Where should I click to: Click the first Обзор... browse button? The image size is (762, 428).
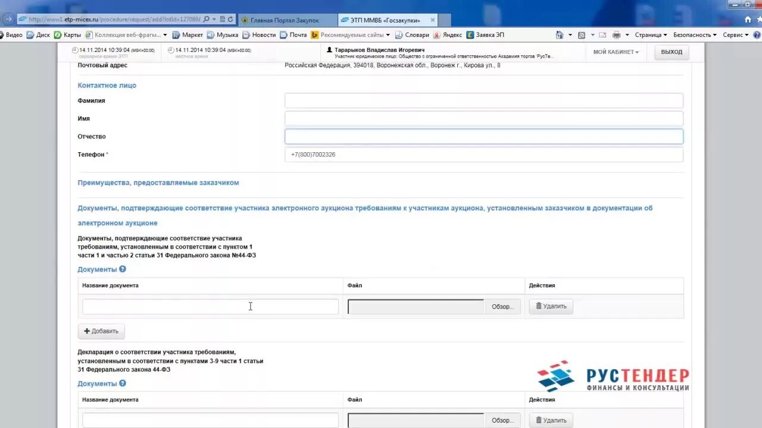tap(502, 307)
